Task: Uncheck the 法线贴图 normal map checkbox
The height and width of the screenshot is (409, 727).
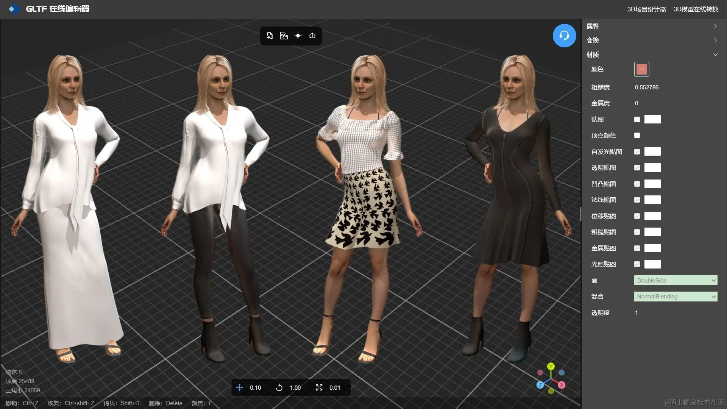Action: pyautogui.click(x=637, y=200)
